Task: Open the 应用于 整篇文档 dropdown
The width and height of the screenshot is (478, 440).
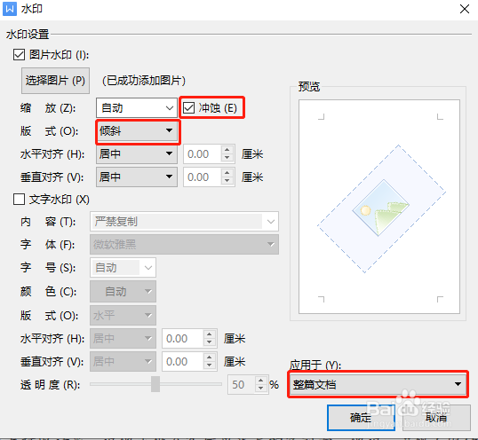Action: point(378,385)
